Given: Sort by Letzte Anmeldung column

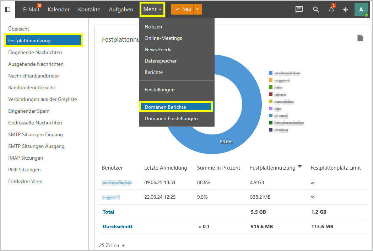Looking at the screenshot, I should point(166,168).
